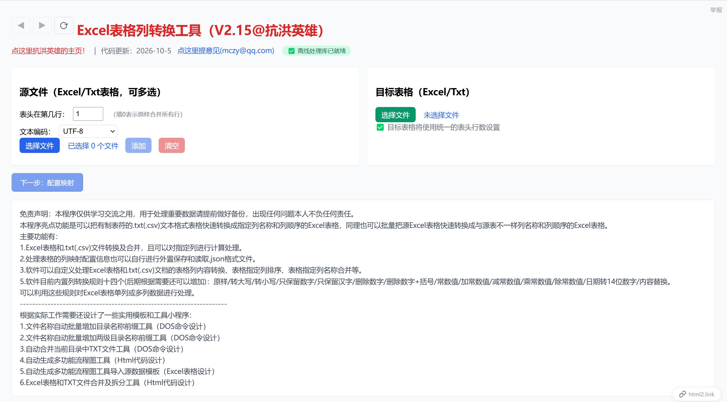
Task: Click line 5.自动生成多功能流程图工具导入源数据模板
Action: [118, 371]
